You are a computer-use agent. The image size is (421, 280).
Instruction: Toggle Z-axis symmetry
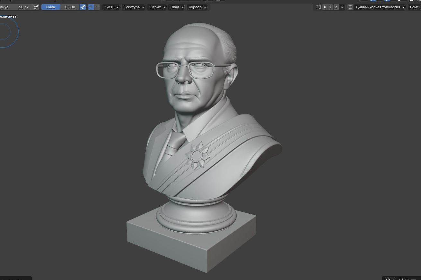click(x=336, y=7)
